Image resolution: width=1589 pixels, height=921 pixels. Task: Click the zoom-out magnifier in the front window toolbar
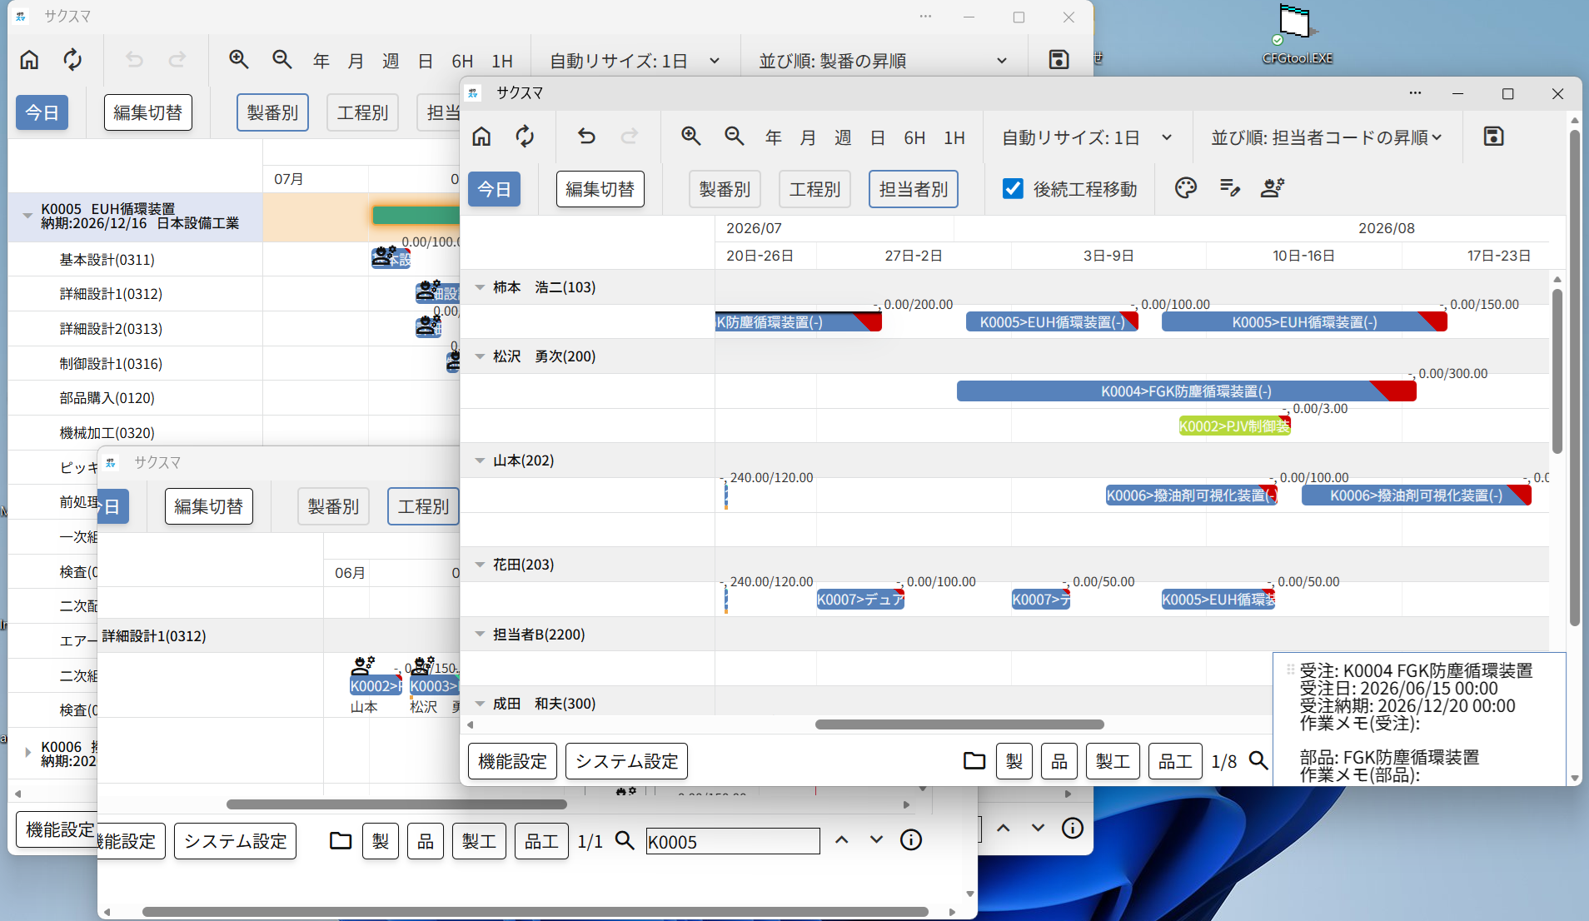(734, 137)
